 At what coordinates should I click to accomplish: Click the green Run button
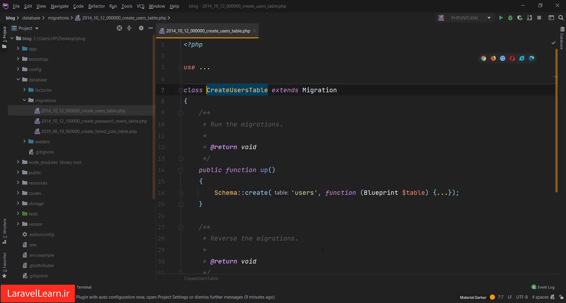(501, 18)
